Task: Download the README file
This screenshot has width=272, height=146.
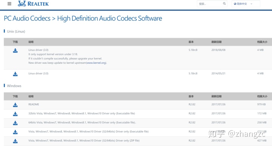Action: pos(15,105)
